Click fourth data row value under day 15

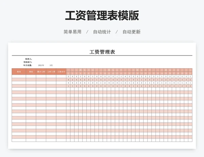click(x=125, y=86)
